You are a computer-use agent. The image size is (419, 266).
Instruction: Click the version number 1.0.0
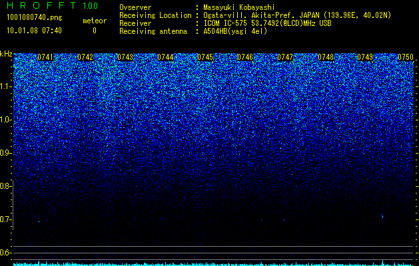(91, 6)
